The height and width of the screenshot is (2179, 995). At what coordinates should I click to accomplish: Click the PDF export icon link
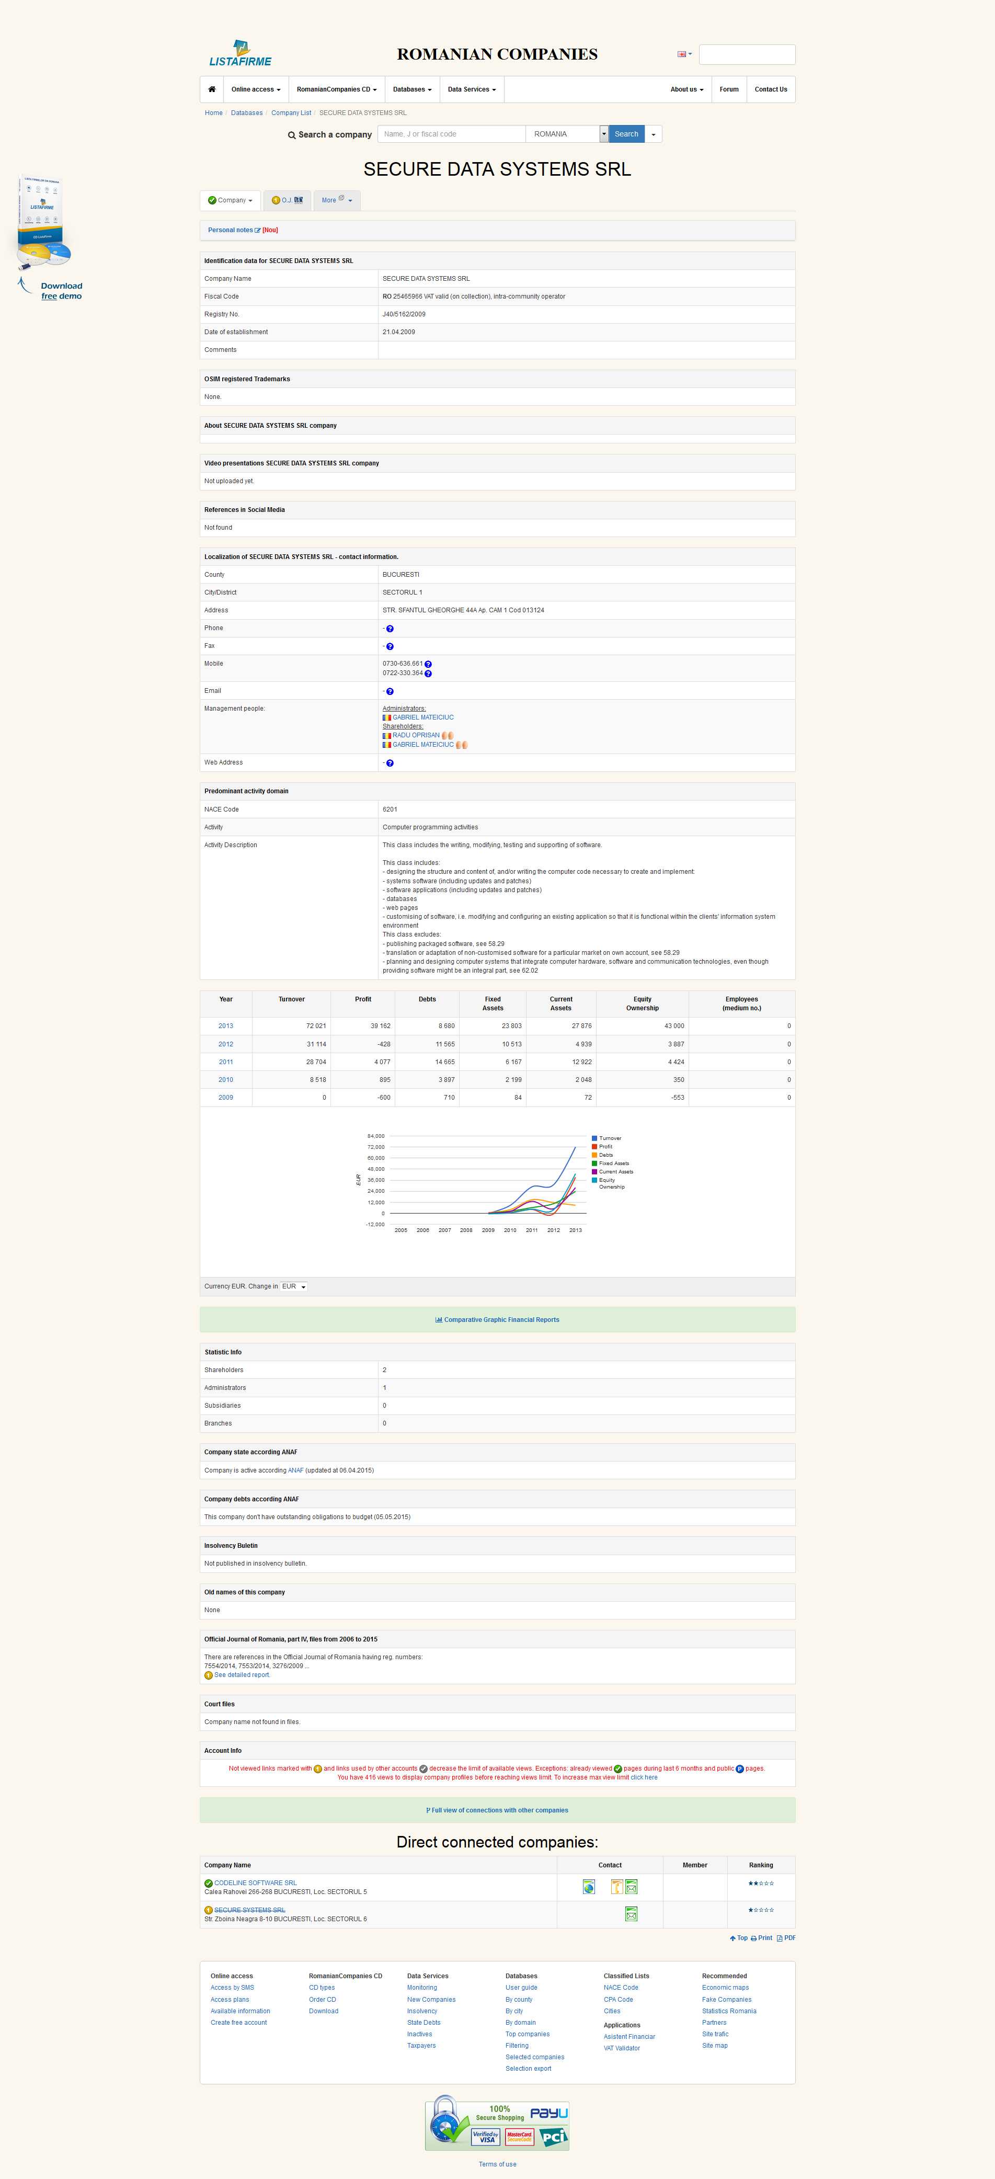tap(786, 1938)
